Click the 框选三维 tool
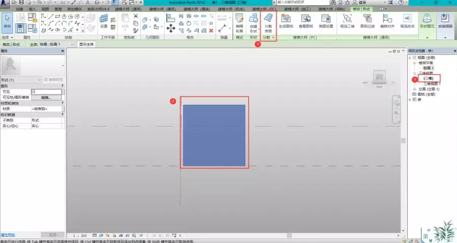This screenshot has height=243, width=457. pyautogui.click(x=347, y=21)
